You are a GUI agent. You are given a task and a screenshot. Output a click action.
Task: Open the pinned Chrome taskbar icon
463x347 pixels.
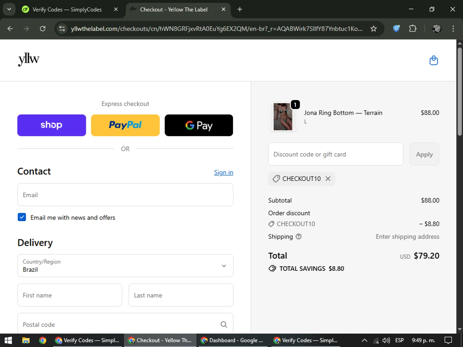(43, 340)
